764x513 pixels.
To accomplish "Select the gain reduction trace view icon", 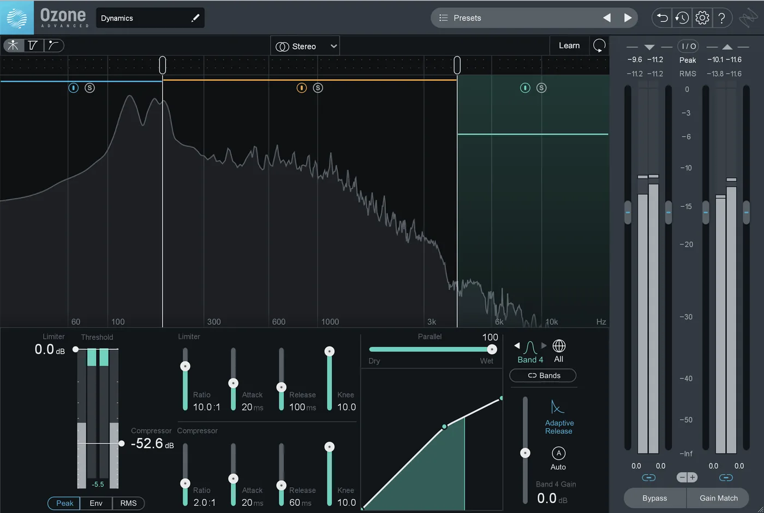I will click(53, 45).
